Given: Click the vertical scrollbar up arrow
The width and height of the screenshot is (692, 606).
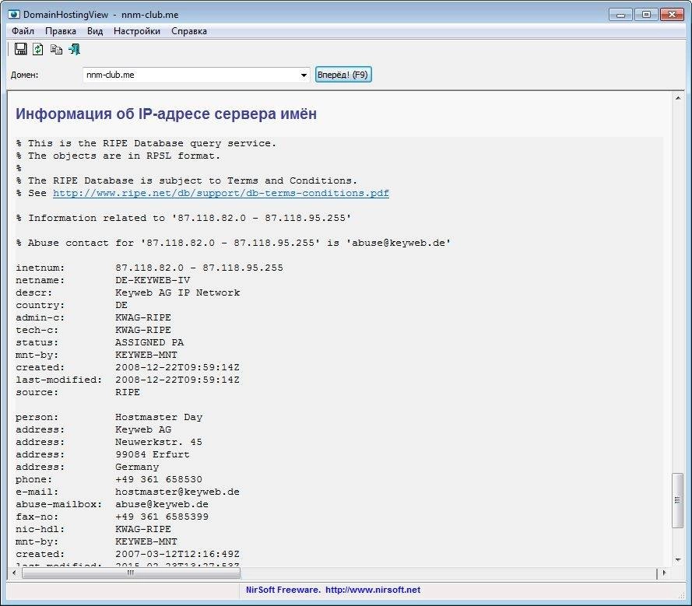Looking at the screenshot, I should coord(678,98).
